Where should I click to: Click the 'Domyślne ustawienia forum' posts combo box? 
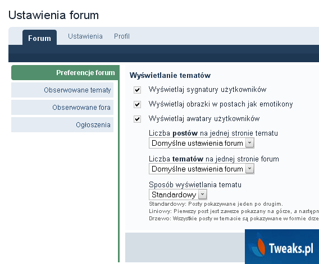click(x=202, y=143)
